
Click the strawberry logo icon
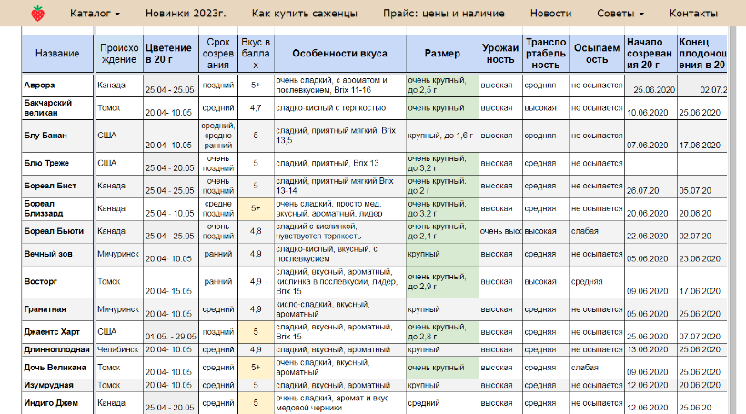[x=37, y=14]
